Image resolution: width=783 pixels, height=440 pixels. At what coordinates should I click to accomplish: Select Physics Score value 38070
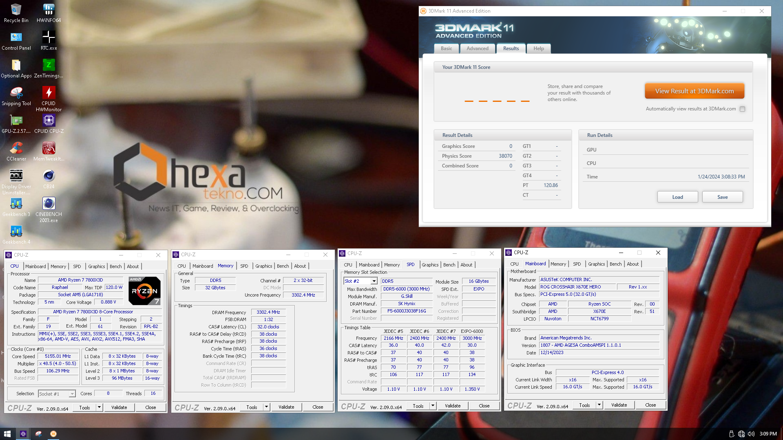(x=505, y=156)
